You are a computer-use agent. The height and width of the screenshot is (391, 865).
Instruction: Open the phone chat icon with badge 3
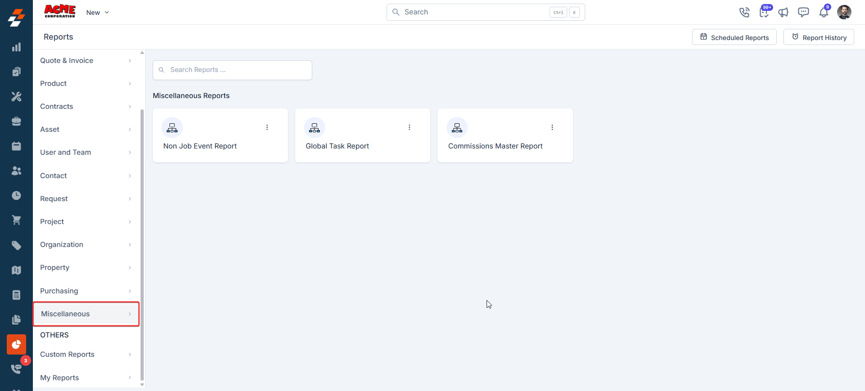click(17, 369)
